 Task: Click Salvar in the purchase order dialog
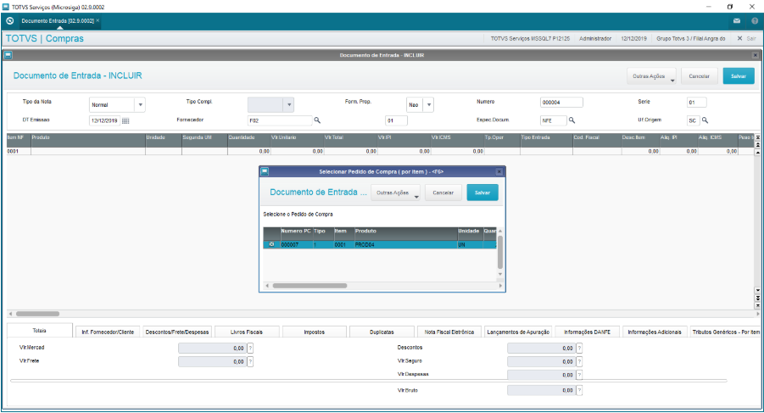(x=482, y=193)
